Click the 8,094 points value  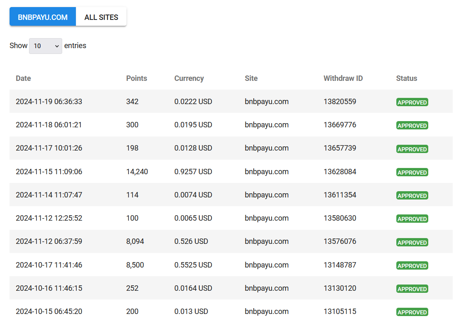coord(135,241)
